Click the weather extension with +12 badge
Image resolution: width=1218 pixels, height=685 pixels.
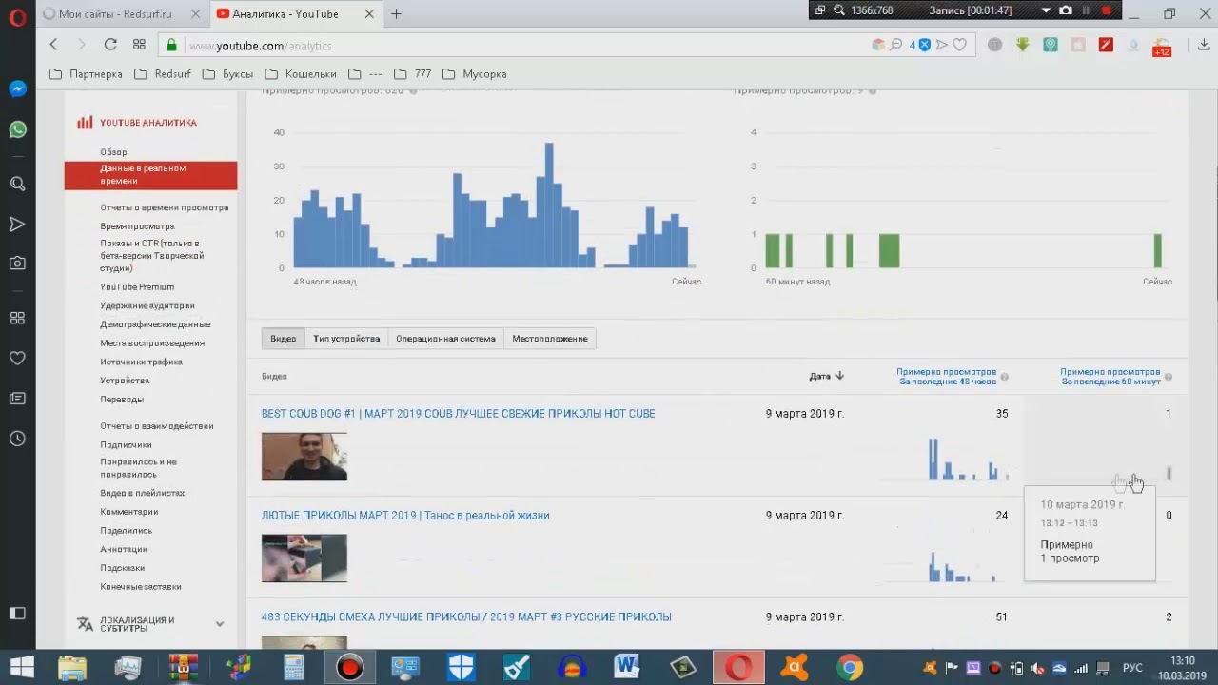(x=1161, y=48)
